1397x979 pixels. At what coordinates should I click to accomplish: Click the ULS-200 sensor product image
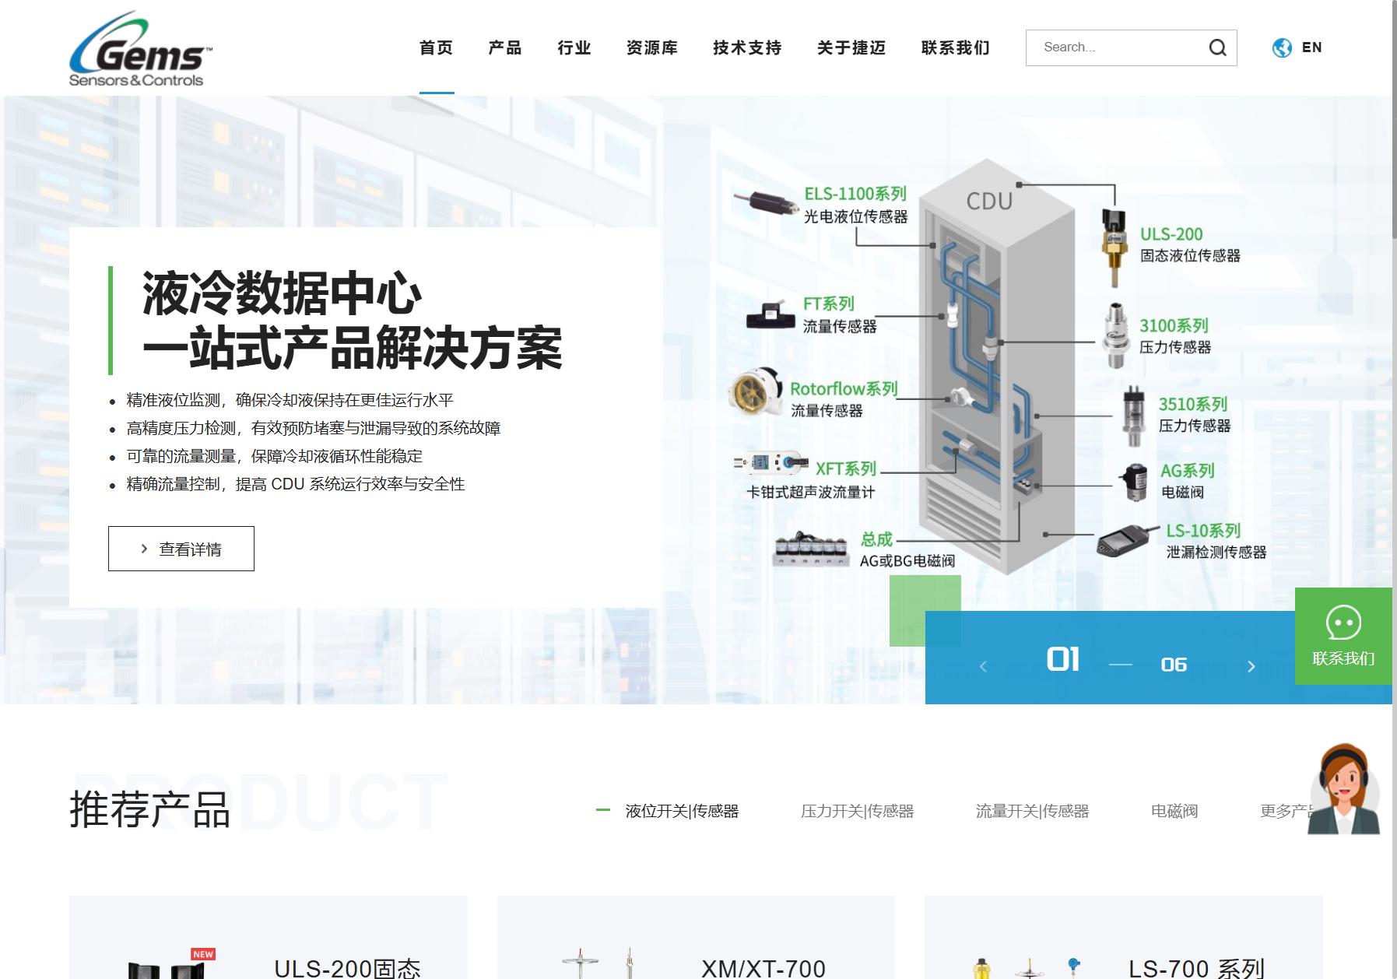(1114, 247)
